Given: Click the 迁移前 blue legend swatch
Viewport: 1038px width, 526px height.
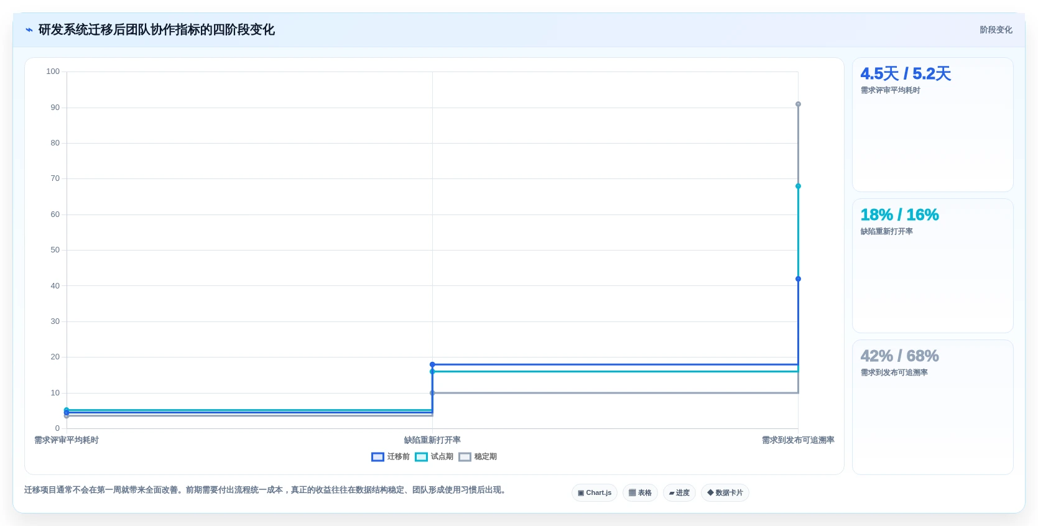Looking at the screenshot, I should (378, 457).
